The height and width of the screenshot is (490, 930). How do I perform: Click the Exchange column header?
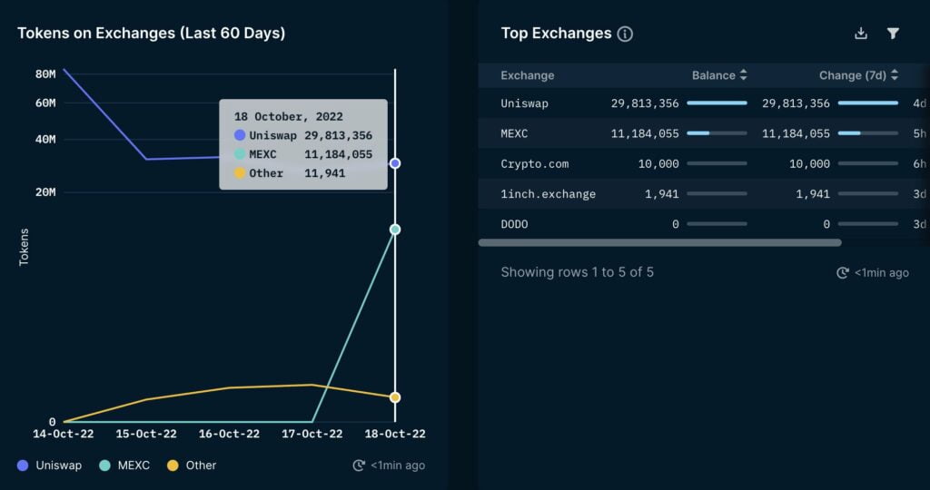pos(528,75)
